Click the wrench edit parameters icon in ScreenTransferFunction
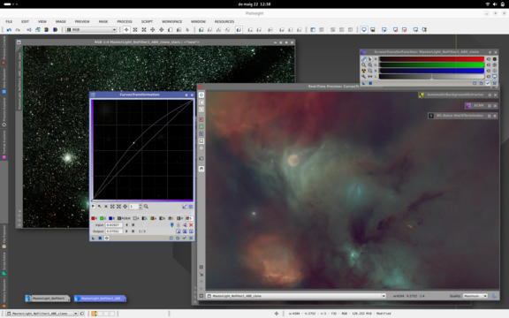Viewport: 509px width, 318px height. point(363,77)
